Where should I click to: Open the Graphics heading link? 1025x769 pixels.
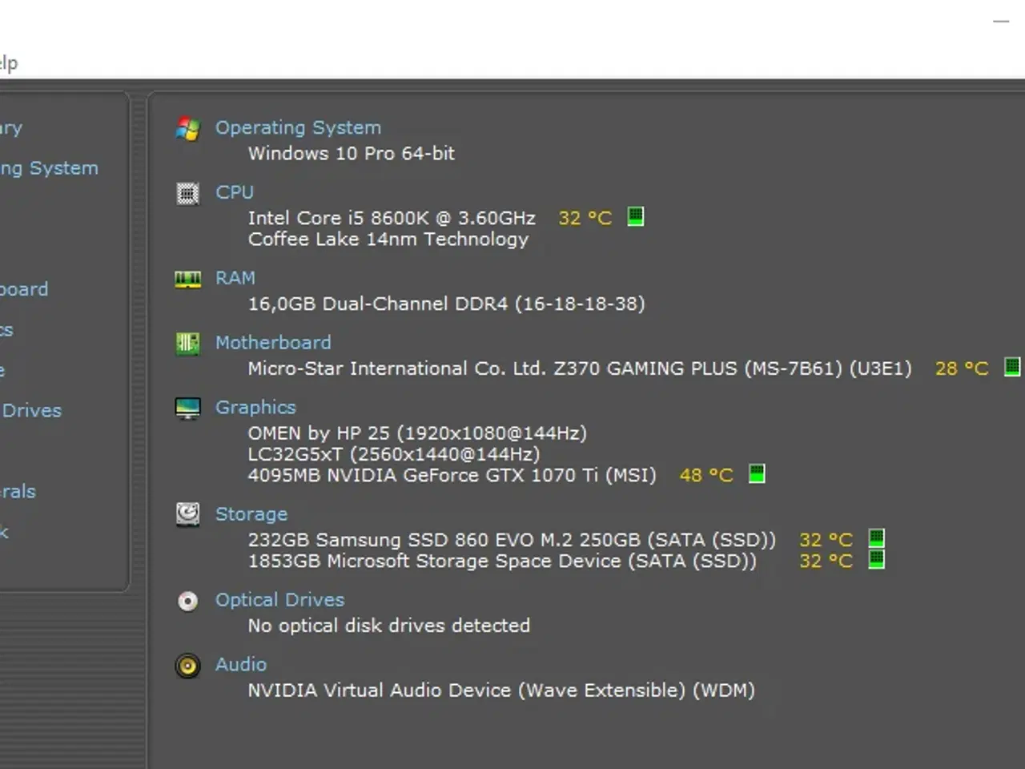255,408
